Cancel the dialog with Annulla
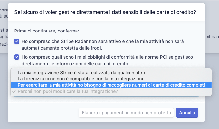This screenshot has width=219, height=129. pos(187,113)
